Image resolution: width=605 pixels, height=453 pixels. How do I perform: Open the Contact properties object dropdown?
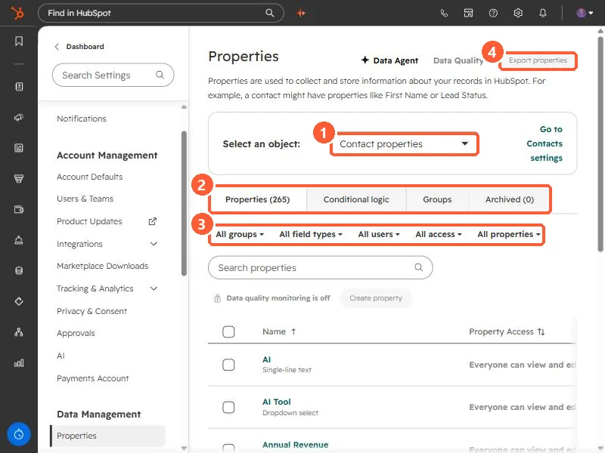(404, 144)
